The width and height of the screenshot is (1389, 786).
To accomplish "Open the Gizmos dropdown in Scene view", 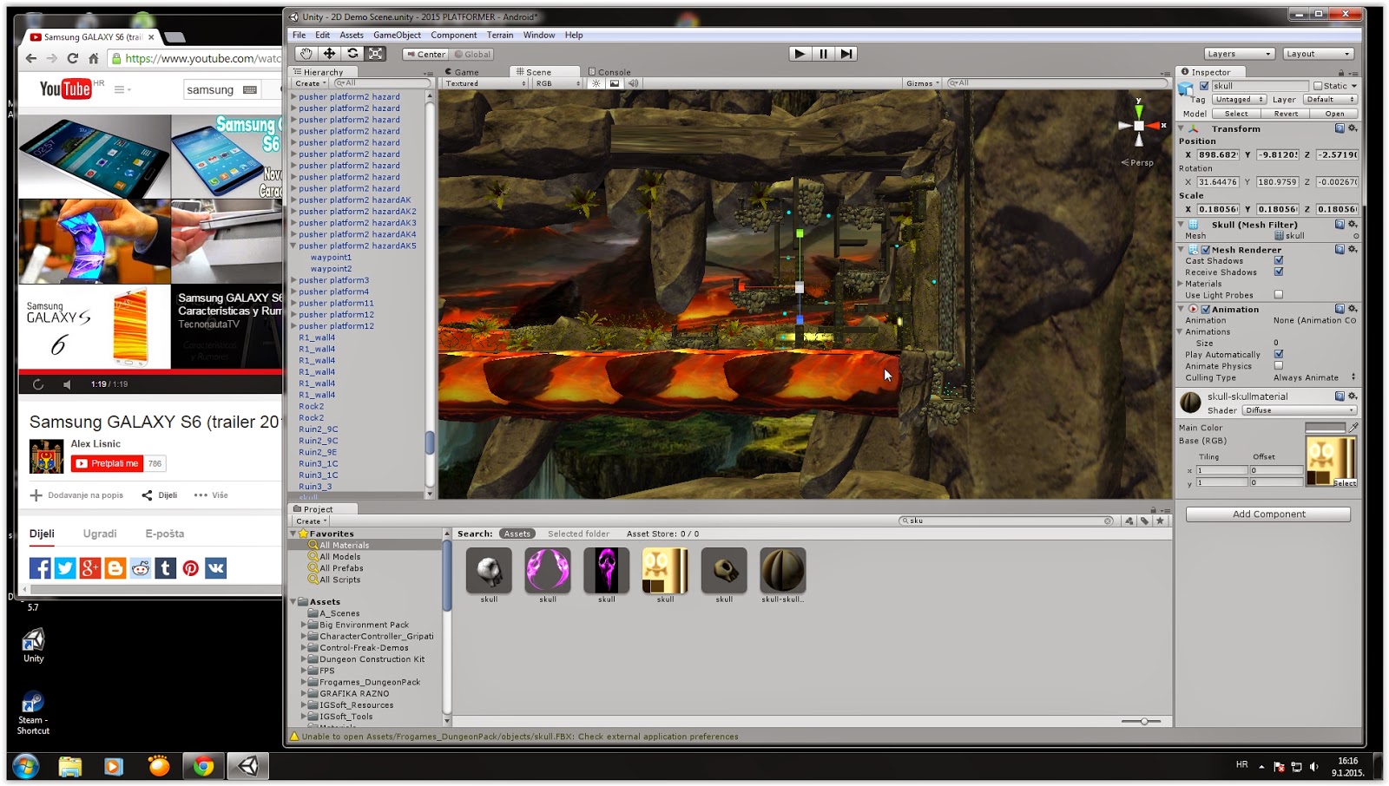I will click(922, 83).
